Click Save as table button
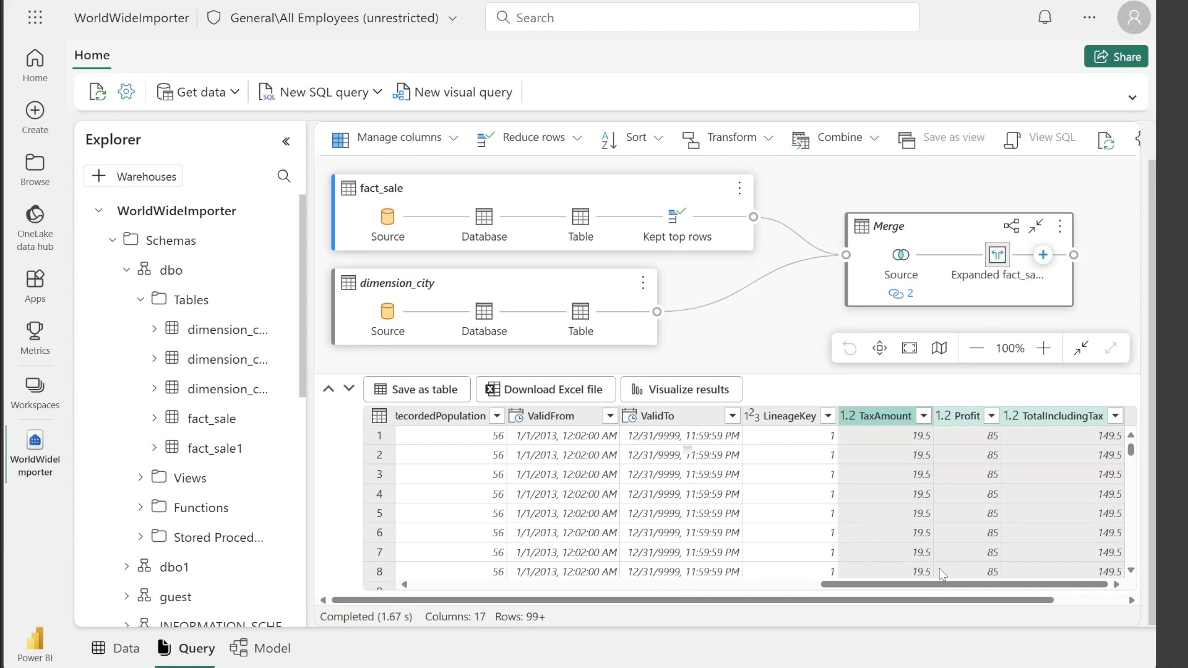Image resolution: width=1188 pixels, height=668 pixels. 416,390
